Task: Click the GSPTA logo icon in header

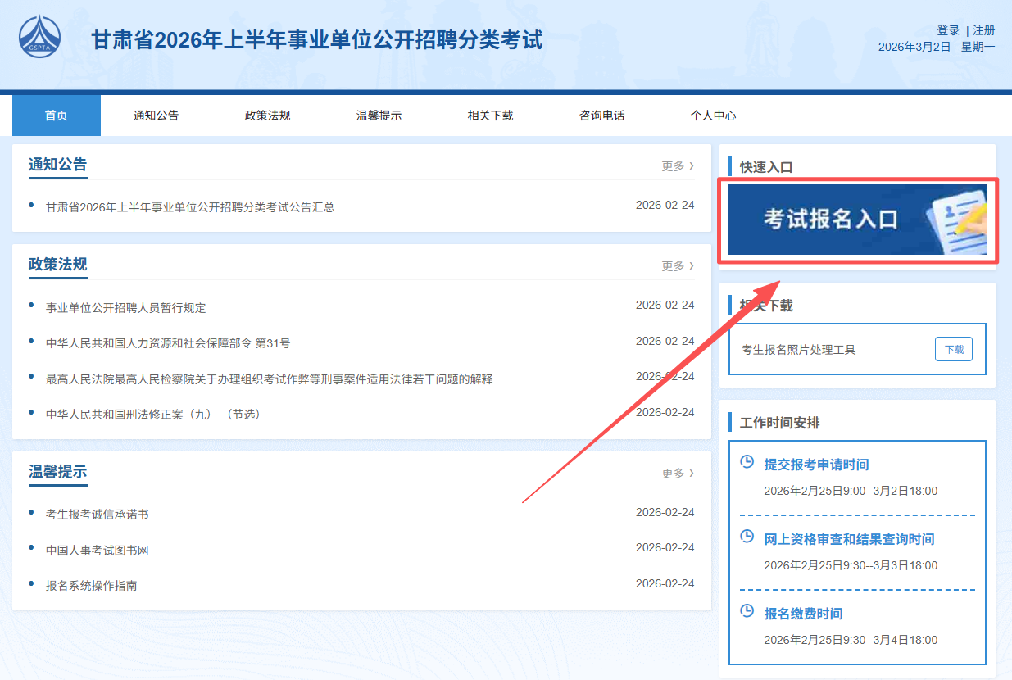Action: click(x=39, y=39)
